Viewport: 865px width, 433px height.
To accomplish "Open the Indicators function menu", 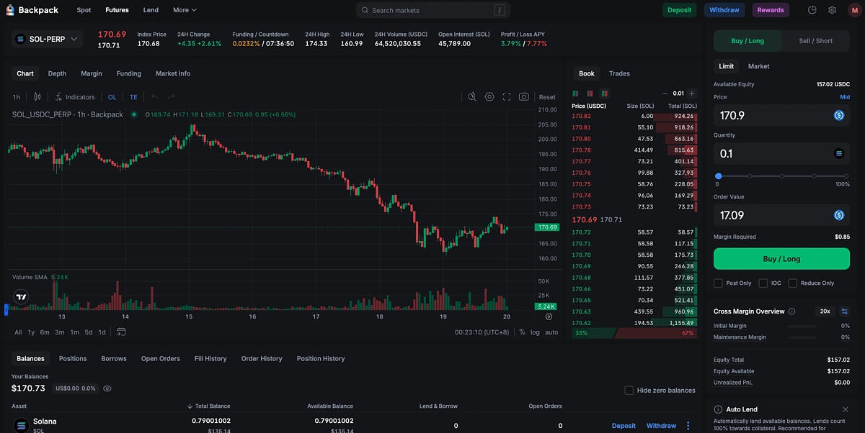I will (75, 97).
